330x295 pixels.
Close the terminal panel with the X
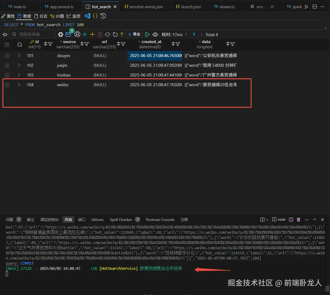pyautogui.click(x=322, y=219)
